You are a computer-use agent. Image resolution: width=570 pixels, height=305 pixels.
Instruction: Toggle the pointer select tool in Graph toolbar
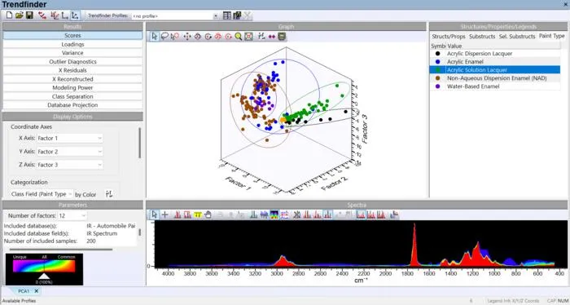coord(155,36)
